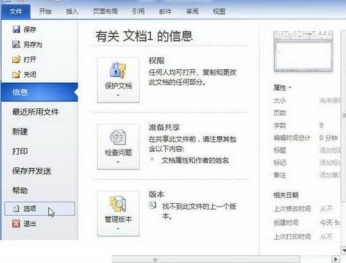Image resolution: width=346 pixels, height=263 pixels.
Task: Click the 选项 label in the left menu
Action: tap(30, 209)
